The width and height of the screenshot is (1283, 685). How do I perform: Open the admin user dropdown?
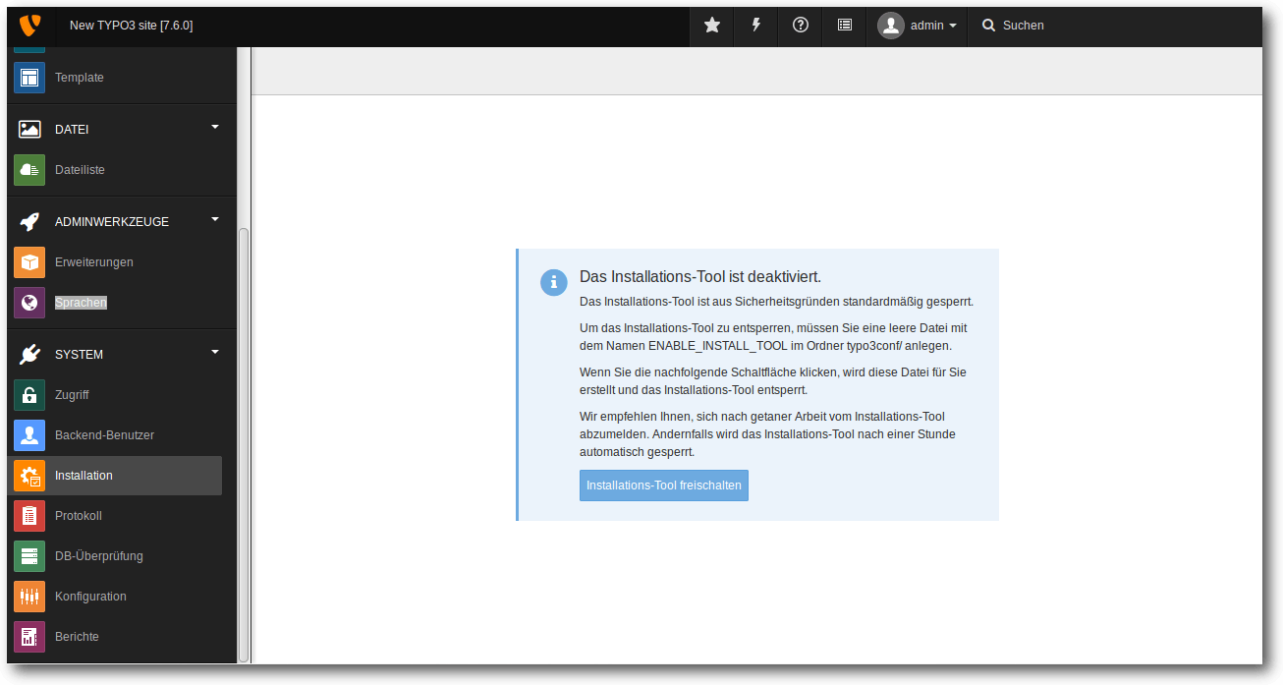(918, 26)
